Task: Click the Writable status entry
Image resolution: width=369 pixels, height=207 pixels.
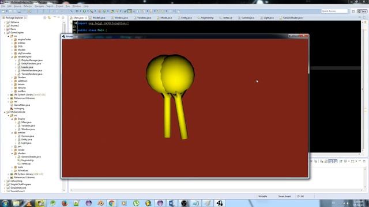Action: (x=263, y=197)
